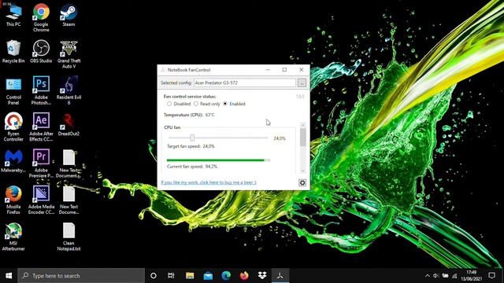Open Cortana circle on taskbar
Image resolution: width=504 pixels, height=283 pixels.
(154, 276)
